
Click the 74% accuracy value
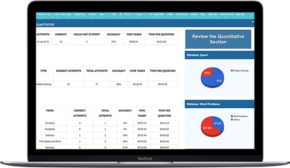coord(114,42)
